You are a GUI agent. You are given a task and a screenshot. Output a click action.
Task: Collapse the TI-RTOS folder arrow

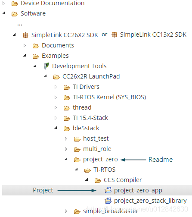click(x=76, y=169)
